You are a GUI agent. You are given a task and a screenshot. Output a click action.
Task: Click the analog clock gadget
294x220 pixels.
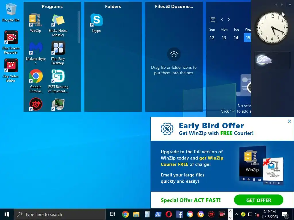pos(272,28)
